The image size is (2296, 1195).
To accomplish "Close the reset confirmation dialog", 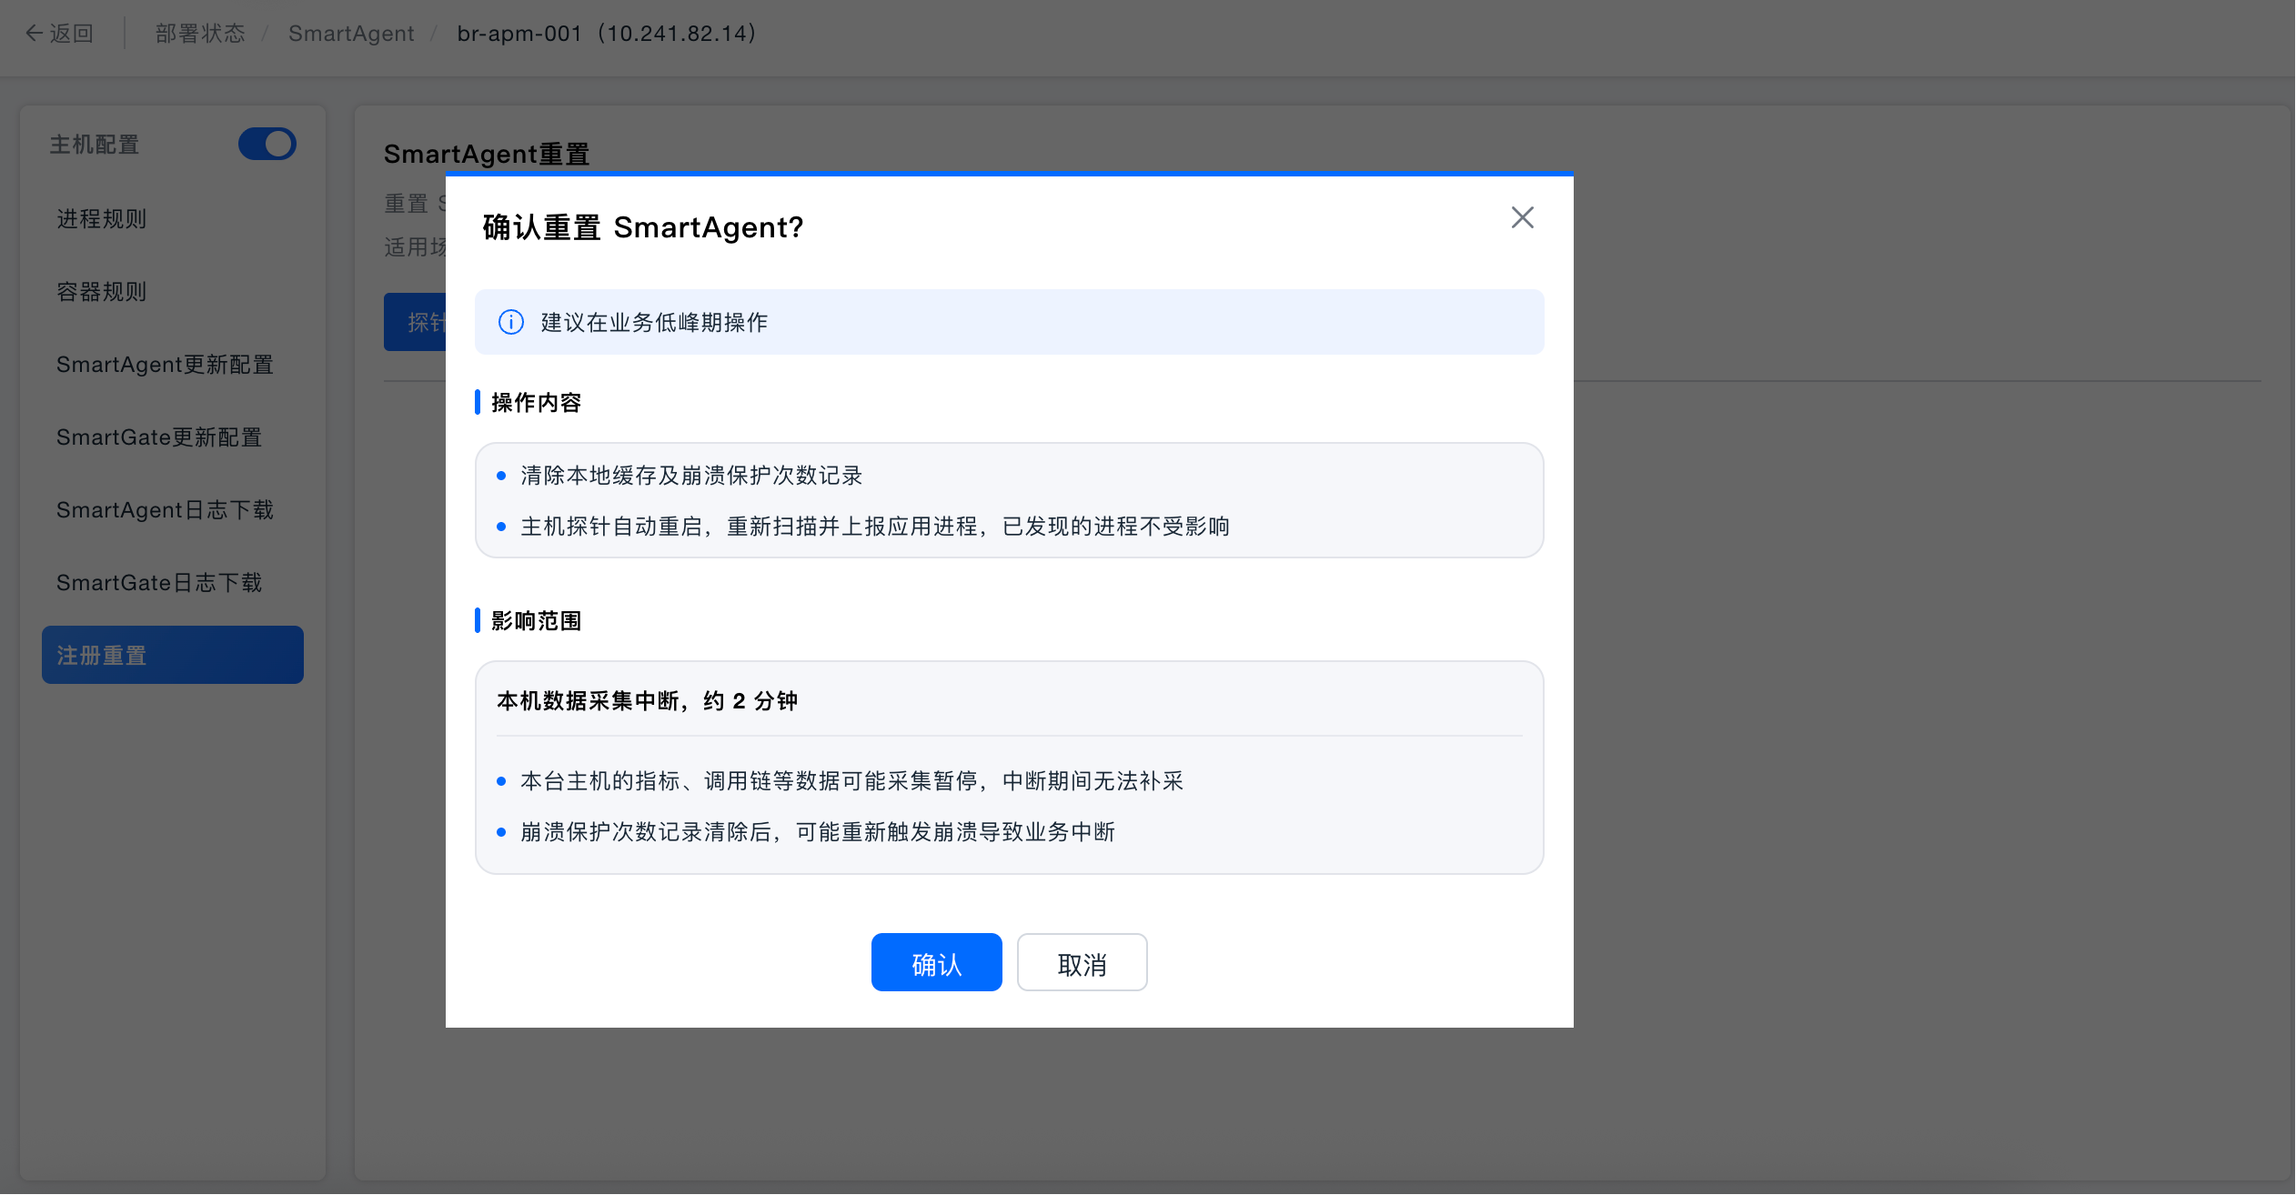I will (x=1522, y=217).
